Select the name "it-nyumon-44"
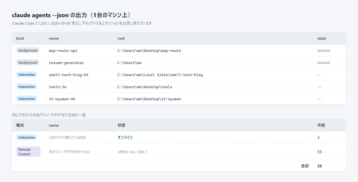Screen dimensions: 358x182 tap(62, 99)
